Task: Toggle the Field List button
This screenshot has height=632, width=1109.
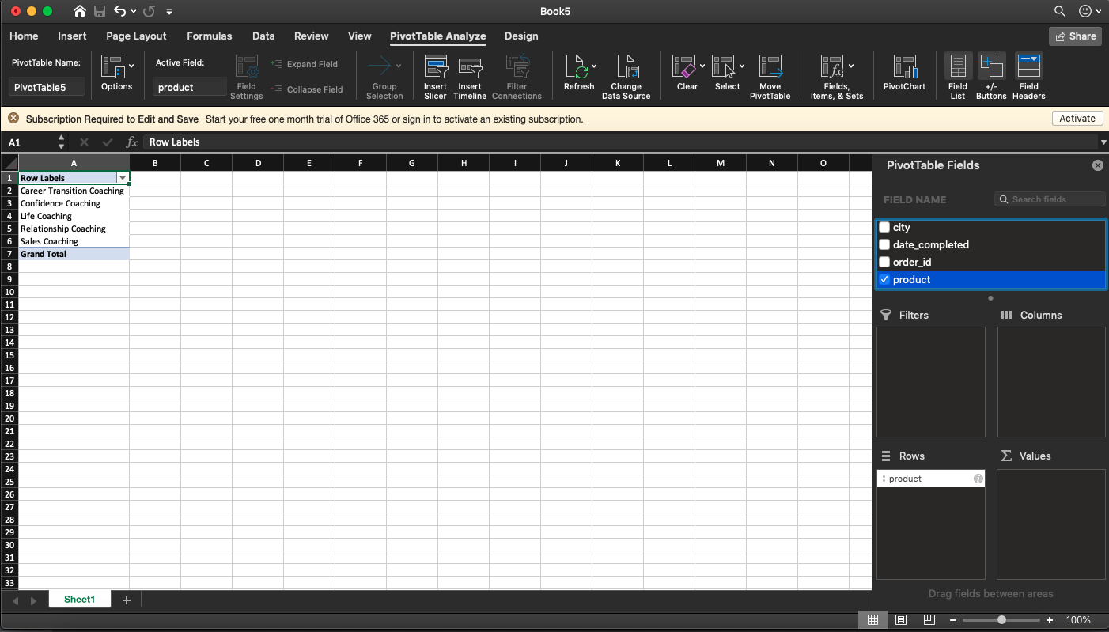Action: (x=958, y=77)
